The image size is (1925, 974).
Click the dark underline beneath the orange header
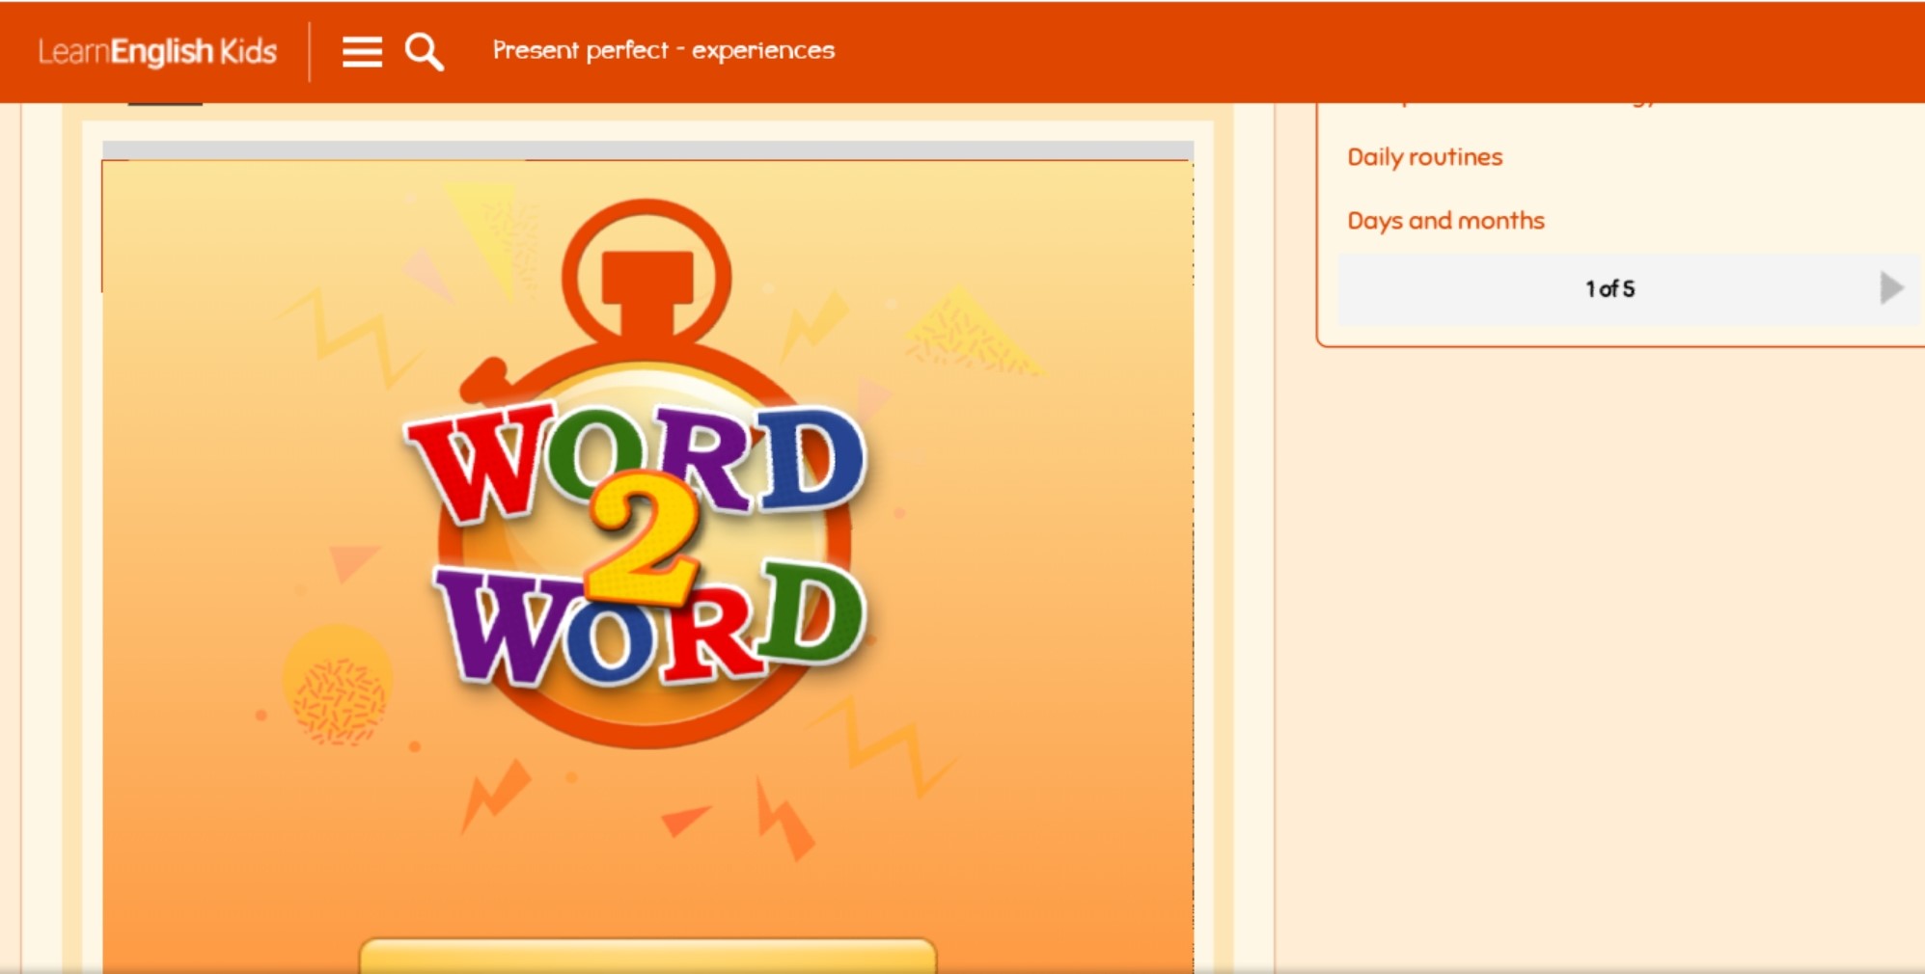pos(165,103)
